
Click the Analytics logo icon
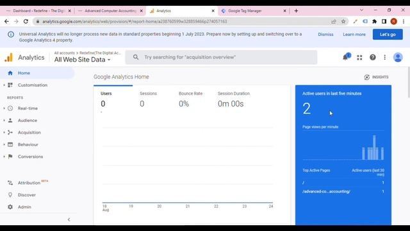point(8,57)
